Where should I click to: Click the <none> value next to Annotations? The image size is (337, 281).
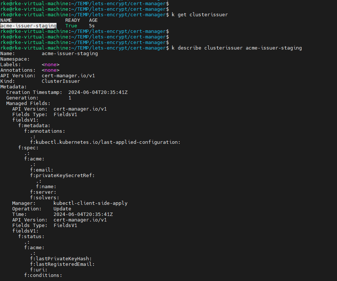(x=51, y=70)
